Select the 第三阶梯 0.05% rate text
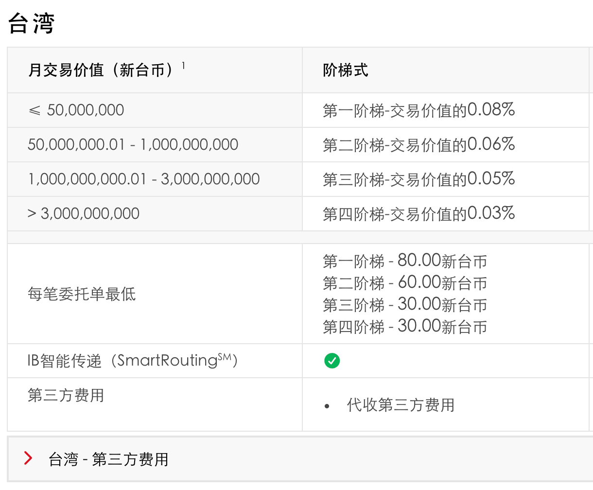Screen dimensions: 593x490 pos(419,179)
